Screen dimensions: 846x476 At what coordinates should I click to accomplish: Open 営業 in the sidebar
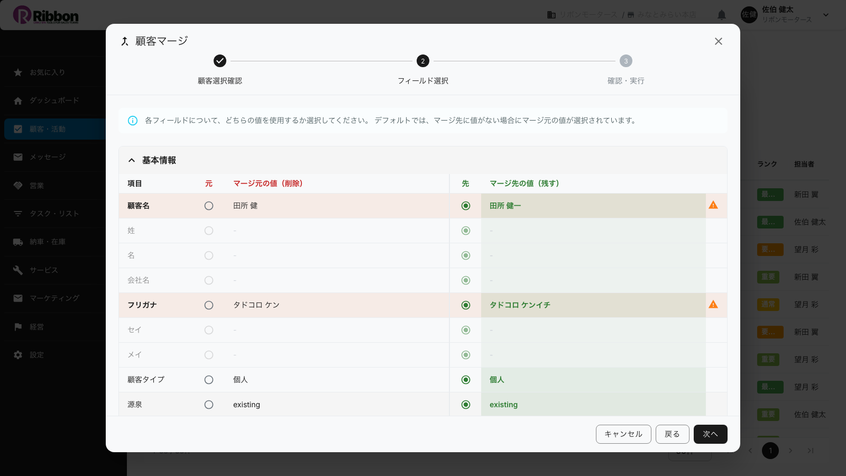55,186
